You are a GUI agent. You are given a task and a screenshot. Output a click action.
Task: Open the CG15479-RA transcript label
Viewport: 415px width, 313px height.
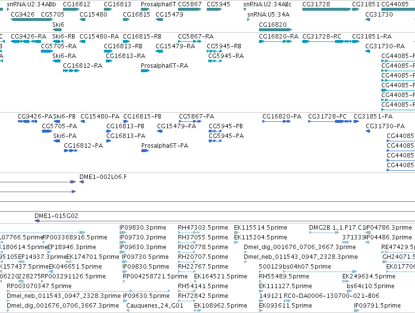pos(175,46)
